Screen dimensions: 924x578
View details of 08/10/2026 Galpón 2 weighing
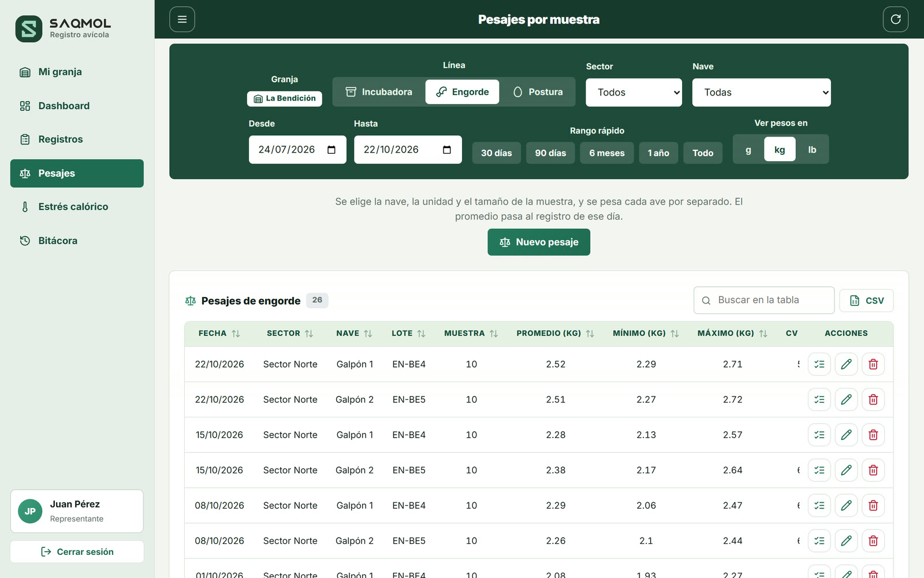tap(819, 540)
